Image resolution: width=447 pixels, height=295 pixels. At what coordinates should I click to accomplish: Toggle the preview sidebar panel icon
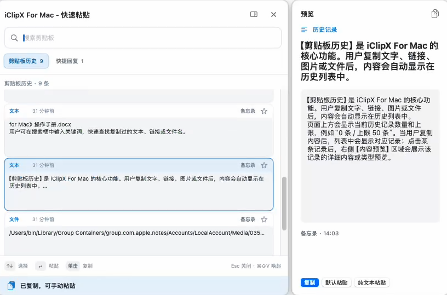coord(254,14)
